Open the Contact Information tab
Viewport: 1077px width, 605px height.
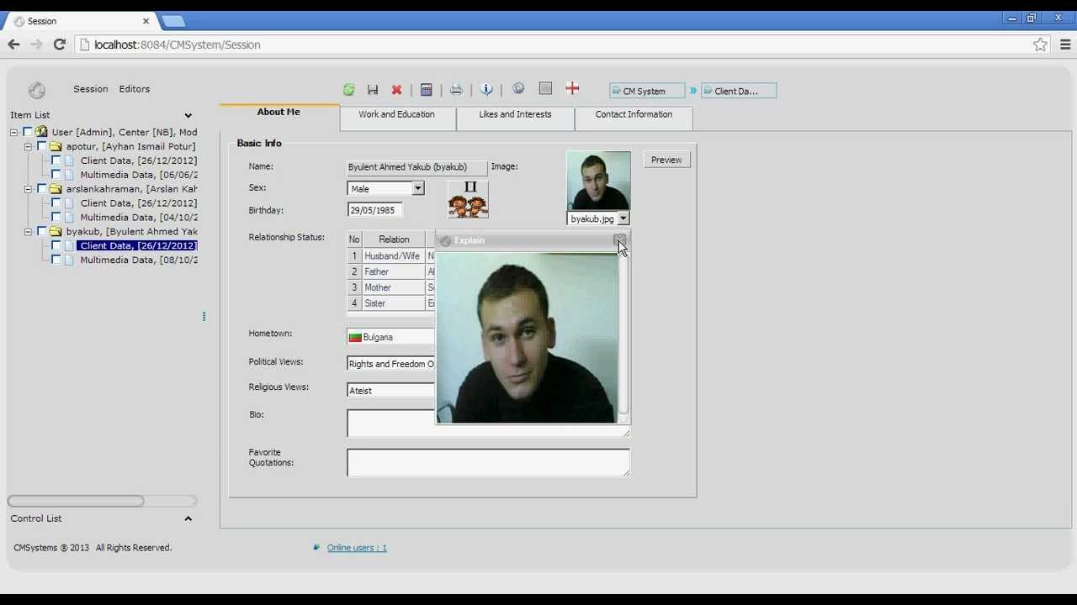click(634, 117)
